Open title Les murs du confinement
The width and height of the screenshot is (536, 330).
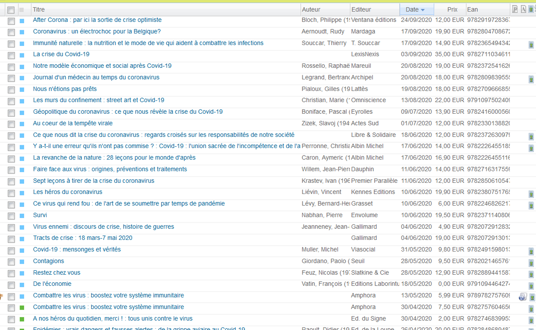[x=99, y=100]
